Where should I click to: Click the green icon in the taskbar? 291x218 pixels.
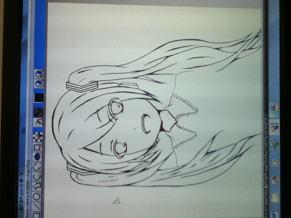pos(275,144)
